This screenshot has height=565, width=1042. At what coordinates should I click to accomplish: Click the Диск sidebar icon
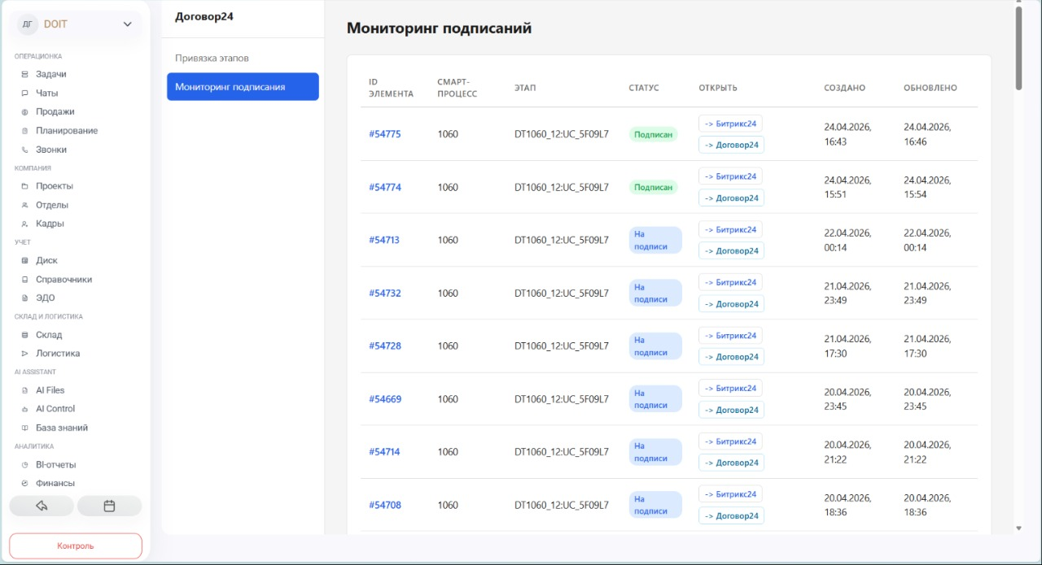(24, 260)
